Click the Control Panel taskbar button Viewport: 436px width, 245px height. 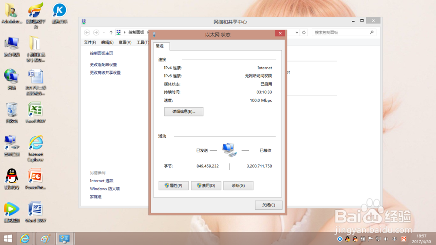65,238
